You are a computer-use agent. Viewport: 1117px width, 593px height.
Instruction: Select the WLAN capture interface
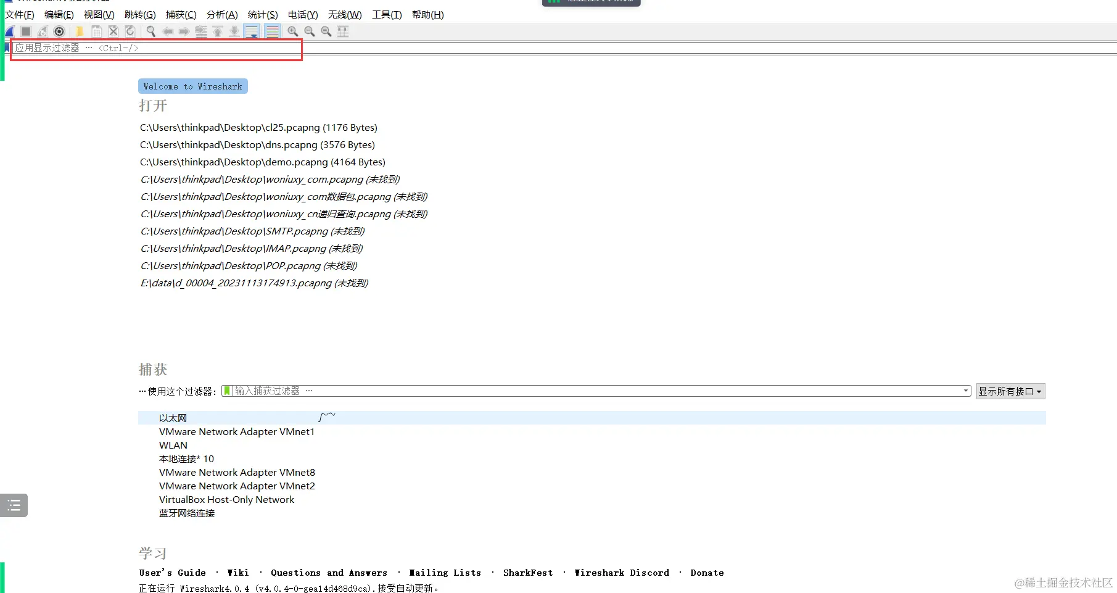click(x=173, y=446)
